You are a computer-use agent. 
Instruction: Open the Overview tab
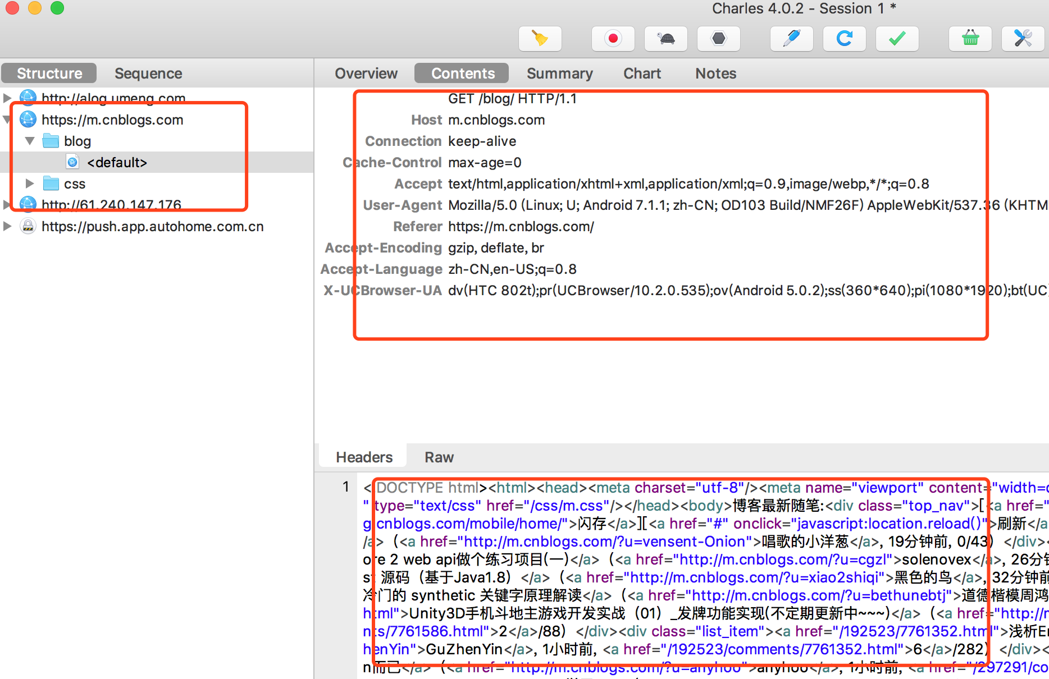[366, 74]
